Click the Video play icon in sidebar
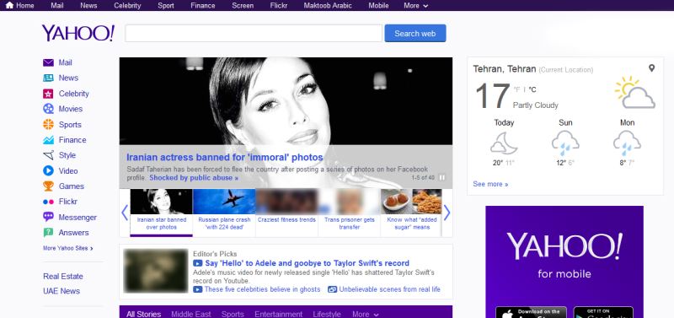This screenshot has height=318, width=674. coord(48,171)
